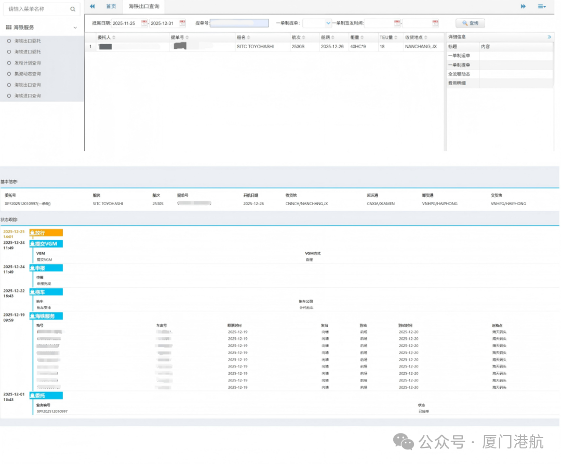Open calendar for 一单制签发时间 end date
Viewport: 561px width, 464px height.
(435, 23)
